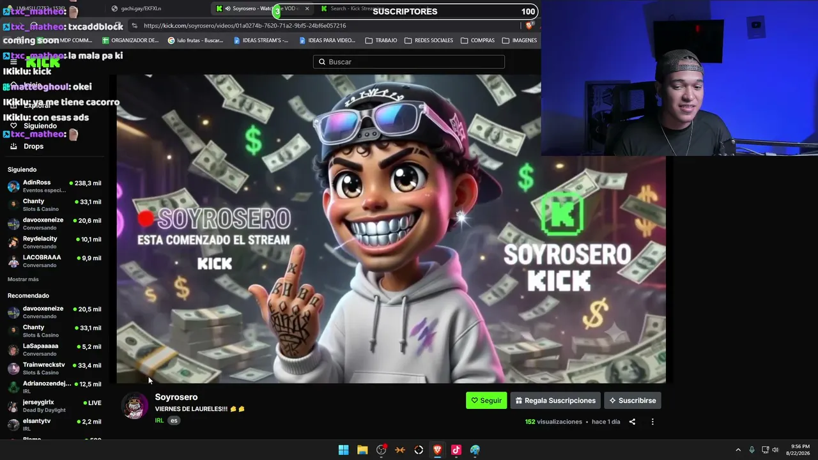This screenshot has width=818, height=460.
Task: Click the Brave browser taskbar icon
Action: (438, 450)
